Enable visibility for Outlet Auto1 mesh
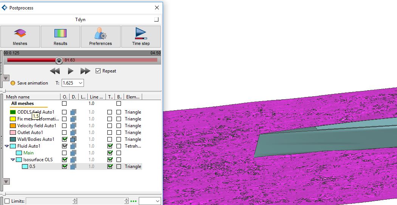This screenshot has width=397, height=205. tap(64, 133)
